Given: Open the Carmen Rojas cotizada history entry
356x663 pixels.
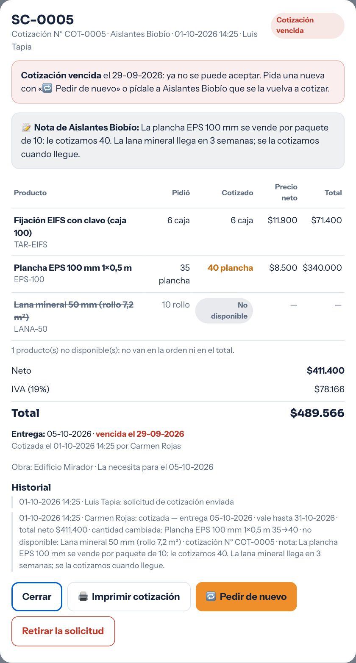Looking at the screenshot, I should (x=178, y=542).
